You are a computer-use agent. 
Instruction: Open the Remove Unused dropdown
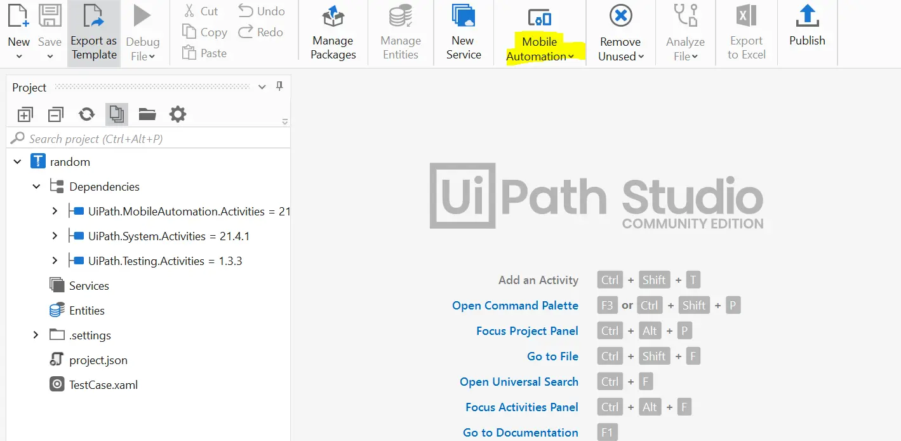tap(621, 49)
